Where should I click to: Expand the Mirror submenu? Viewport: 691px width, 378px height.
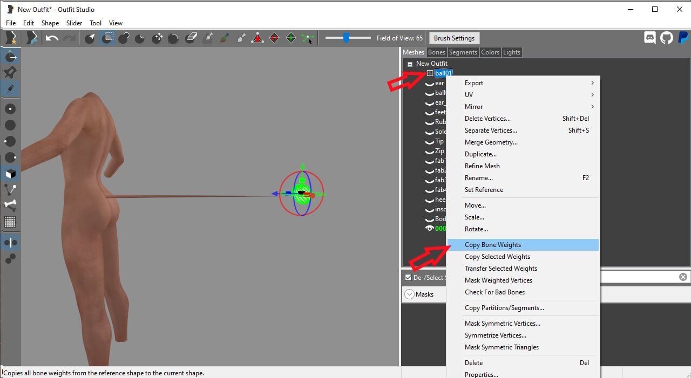(523, 107)
